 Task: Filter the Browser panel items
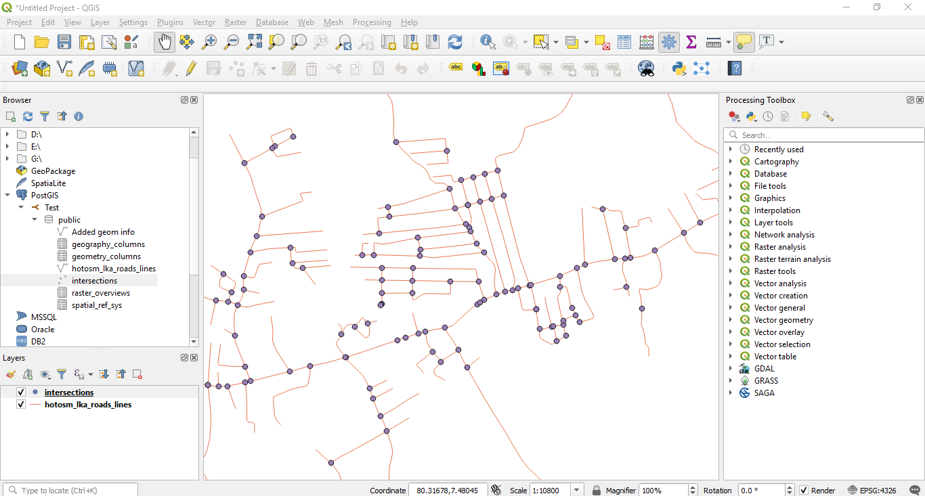(45, 116)
